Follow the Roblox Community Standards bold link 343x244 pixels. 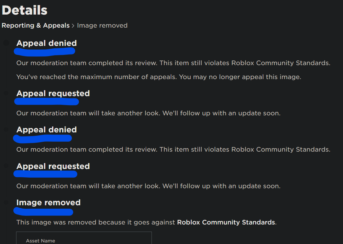point(226,222)
